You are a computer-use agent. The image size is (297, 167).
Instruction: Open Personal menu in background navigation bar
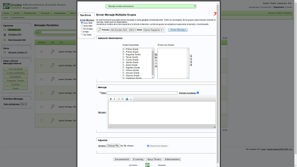tap(45, 13)
